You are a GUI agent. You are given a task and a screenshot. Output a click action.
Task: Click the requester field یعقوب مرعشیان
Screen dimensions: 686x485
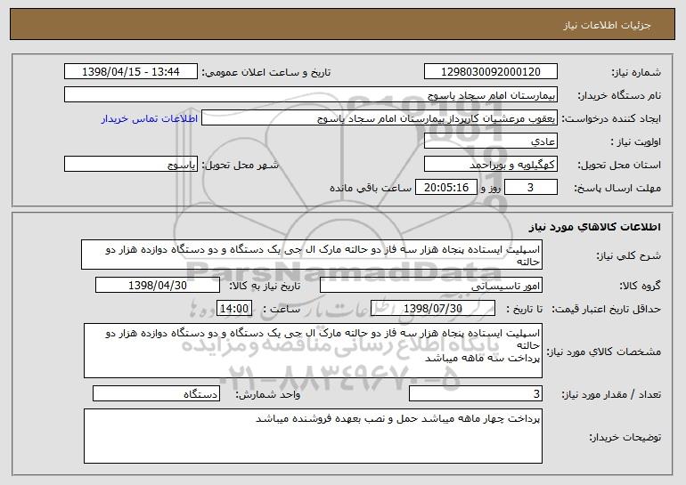point(380,118)
